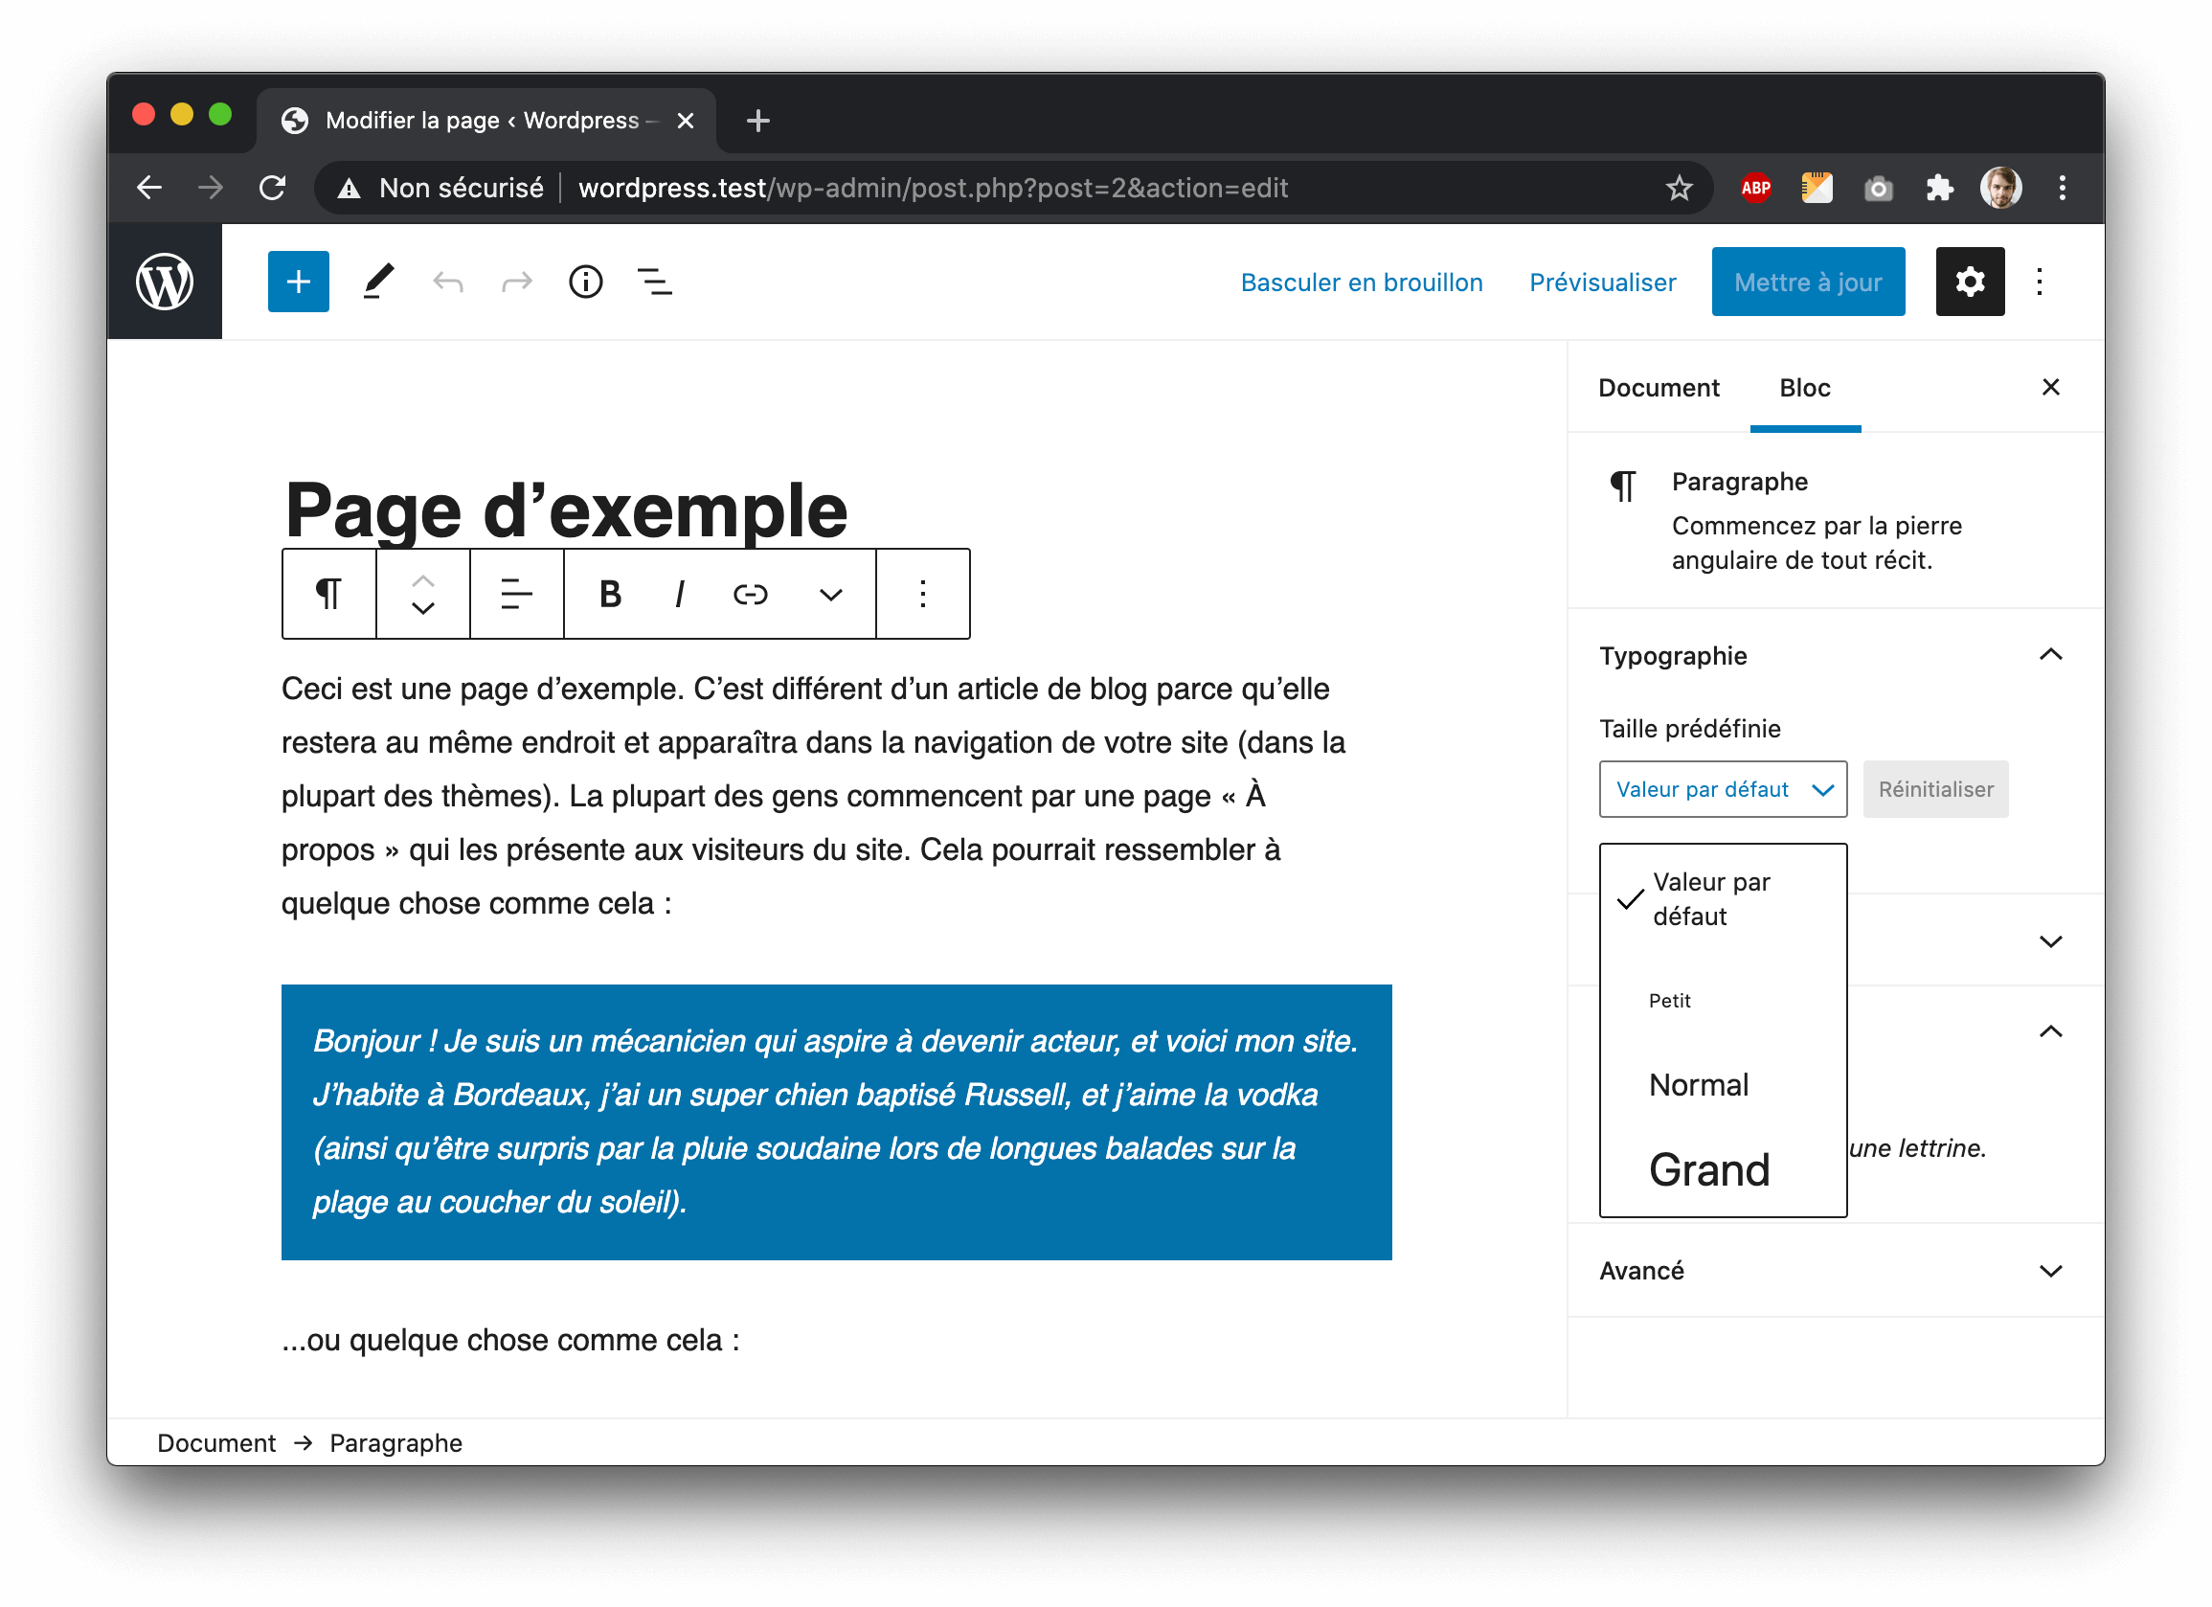Open the Taille prédéfinie dropdown
This screenshot has height=1607, width=2212.
coord(1723,788)
